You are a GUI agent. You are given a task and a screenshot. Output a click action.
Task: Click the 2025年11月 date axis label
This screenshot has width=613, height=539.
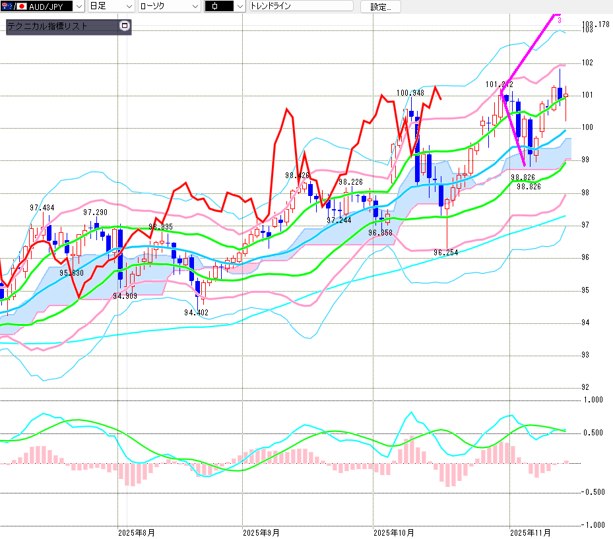click(531, 532)
